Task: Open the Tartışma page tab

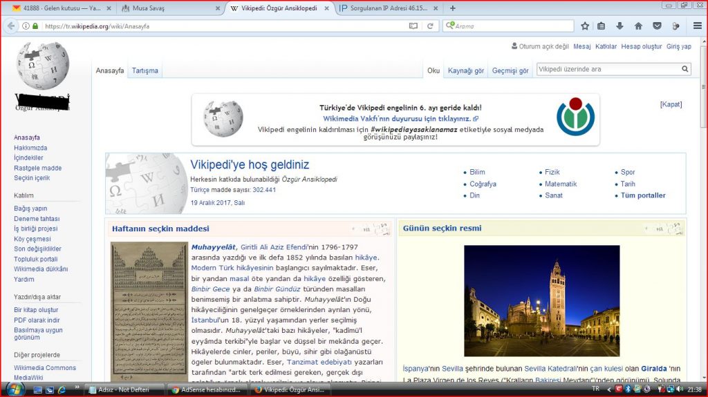Action: [x=145, y=70]
